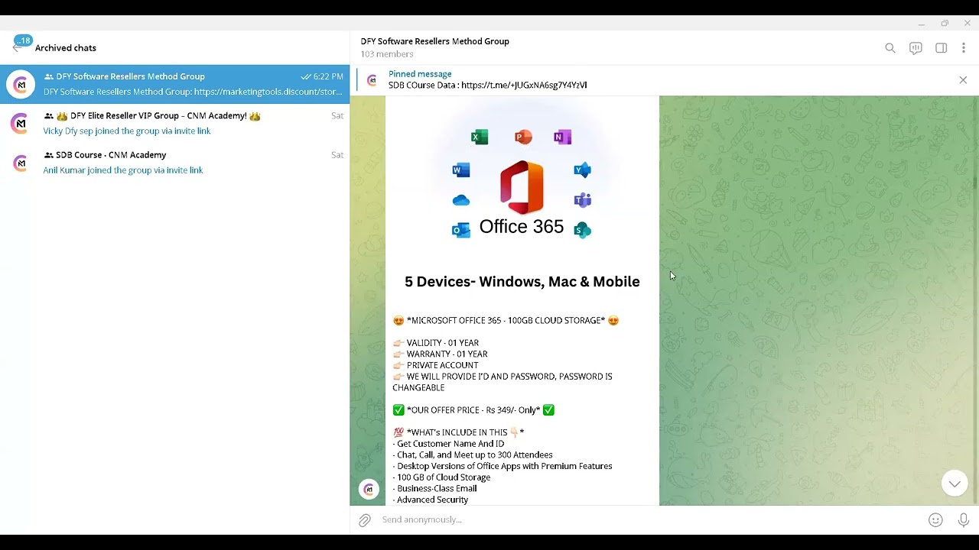Click sender avatar beside the message
The width and height of the screenshot is (979, 550).
[369, 489]
